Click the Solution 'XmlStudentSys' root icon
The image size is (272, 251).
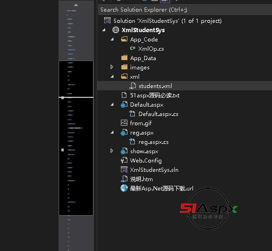(107, 20)
